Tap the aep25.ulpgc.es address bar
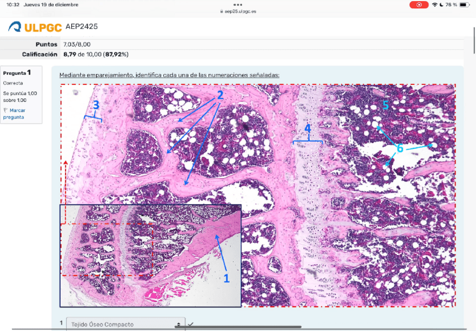Viewport: 476px width, 331px height. coord(238,11)
